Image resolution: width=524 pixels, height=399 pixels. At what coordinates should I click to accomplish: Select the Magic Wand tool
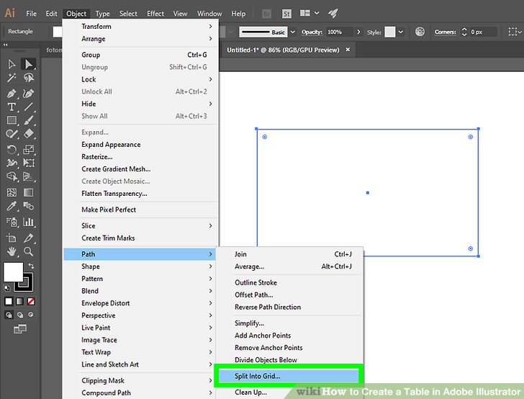click(x=12, y=78)
